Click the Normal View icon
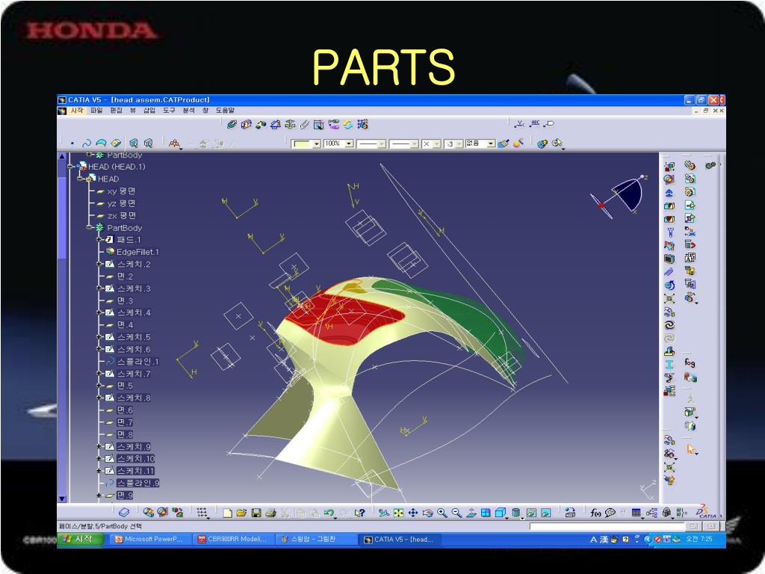765x574 pixels. 471,513
